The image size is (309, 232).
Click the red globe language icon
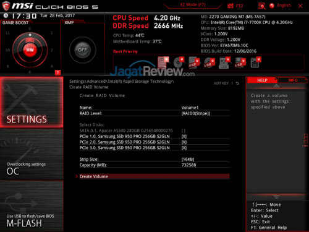click(272, 6)
